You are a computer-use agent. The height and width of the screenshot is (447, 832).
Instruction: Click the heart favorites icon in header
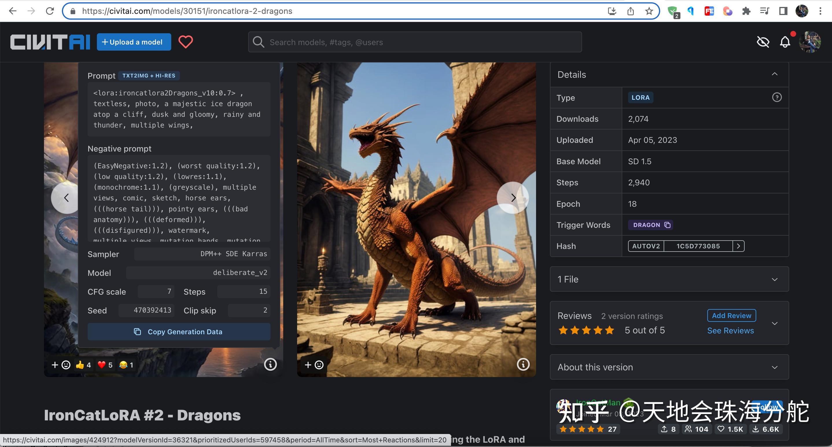point(186,42)
